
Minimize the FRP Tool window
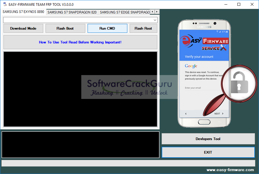(x=226, y=4)
